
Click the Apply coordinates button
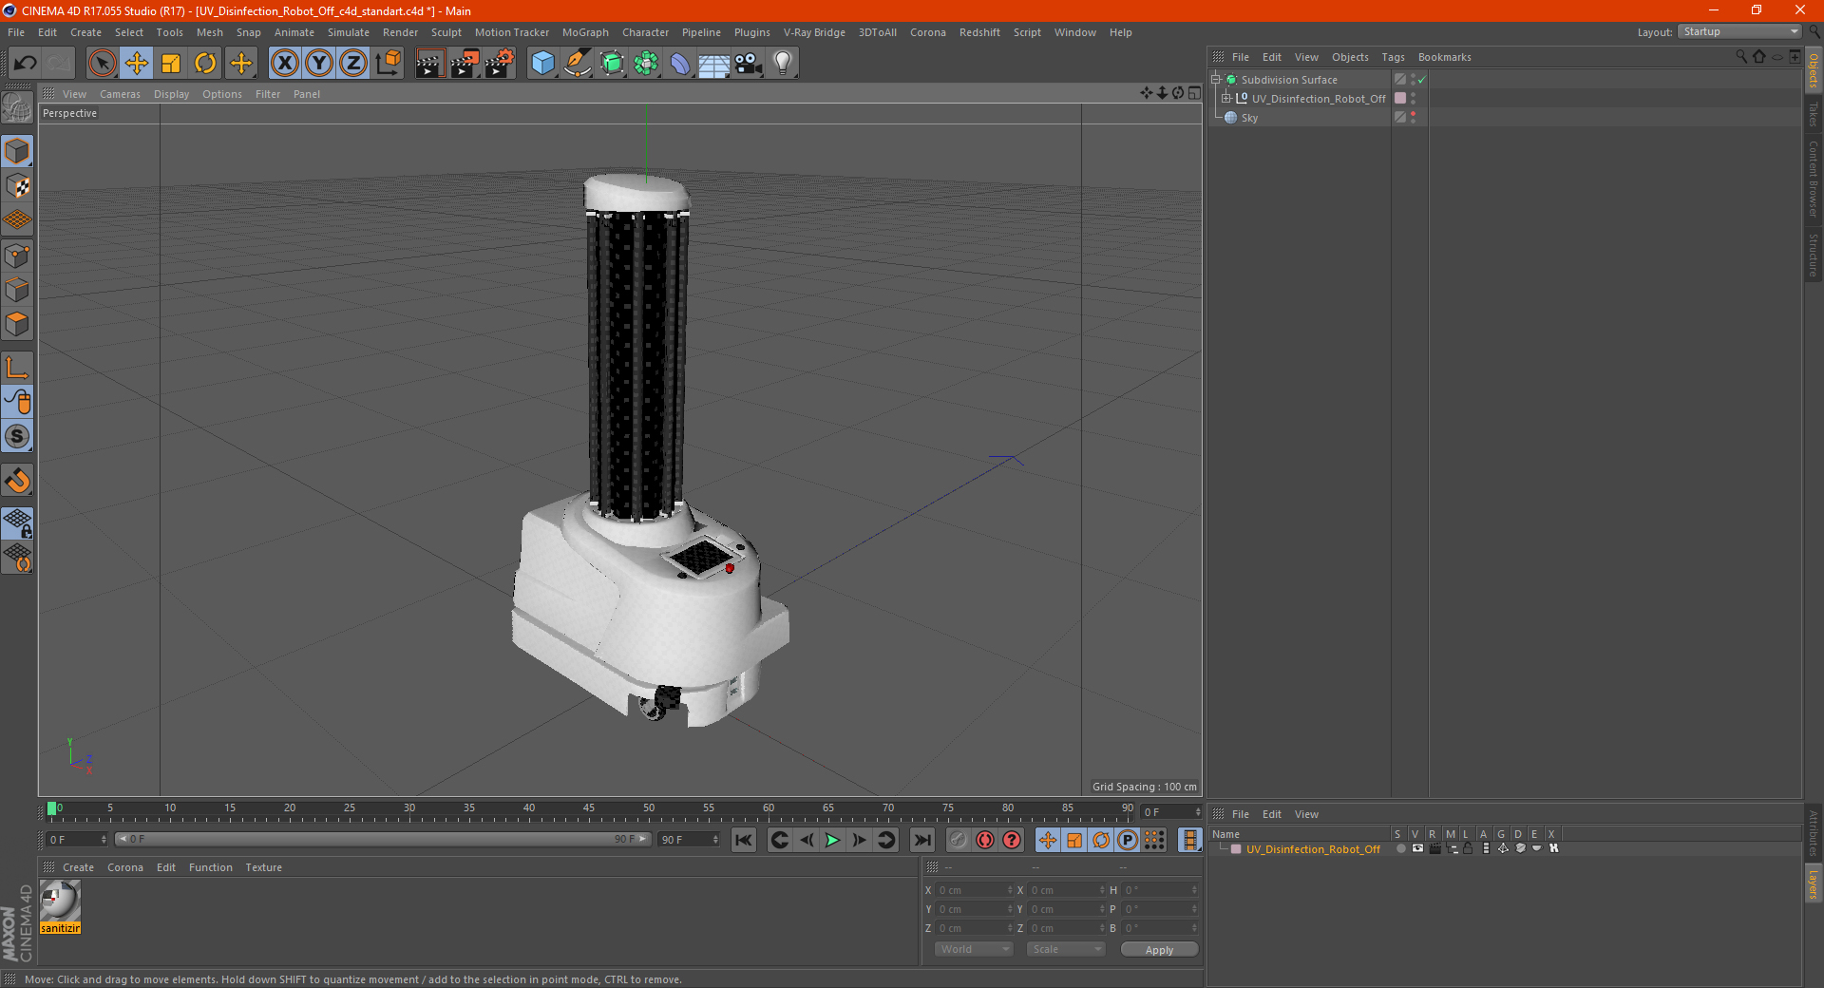[x=1159, y=950]
